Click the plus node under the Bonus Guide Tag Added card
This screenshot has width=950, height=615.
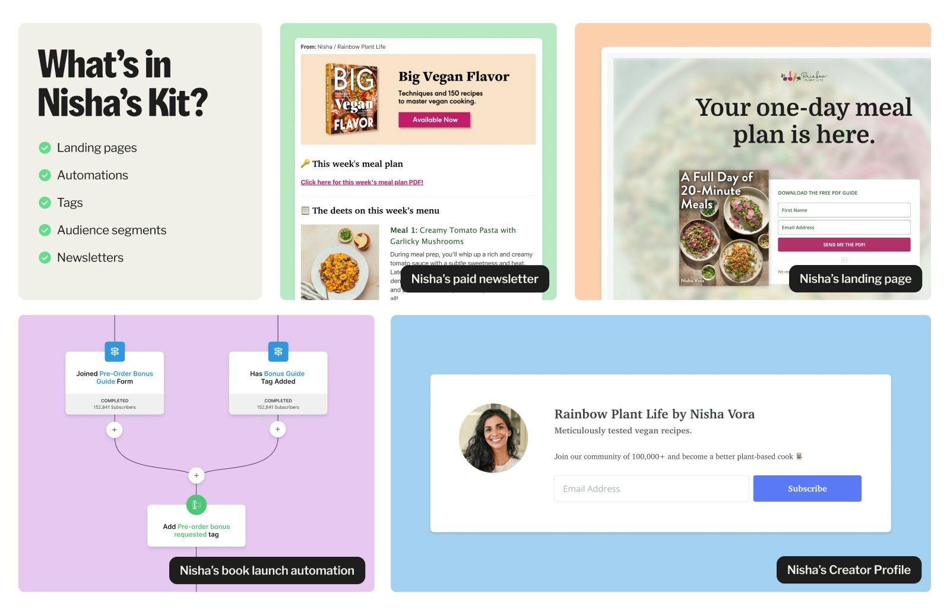point(278,429)
